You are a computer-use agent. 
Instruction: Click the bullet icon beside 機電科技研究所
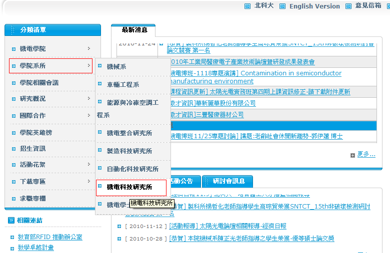pyautogui.click(x=99, y=186)
